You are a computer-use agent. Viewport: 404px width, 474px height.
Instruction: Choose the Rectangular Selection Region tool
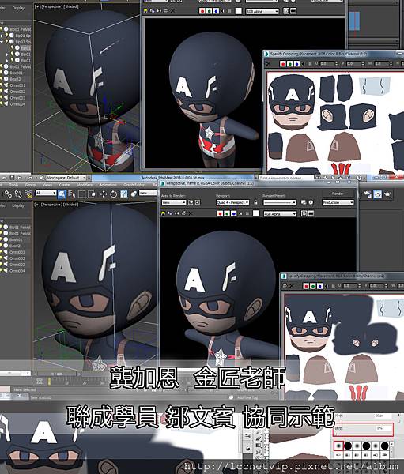click(81, 194)
